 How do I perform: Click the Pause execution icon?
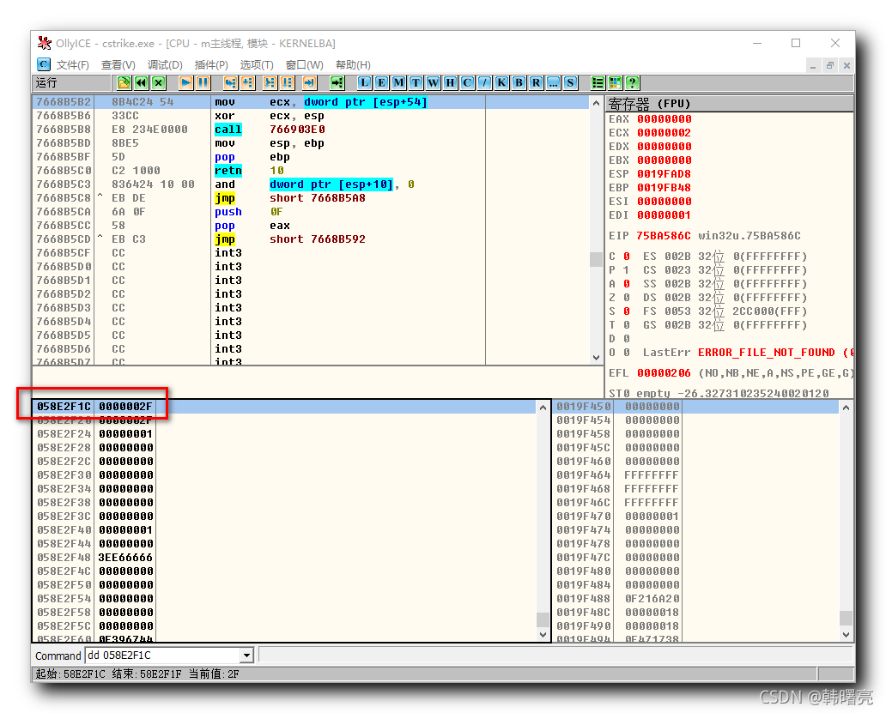[203, 83]
